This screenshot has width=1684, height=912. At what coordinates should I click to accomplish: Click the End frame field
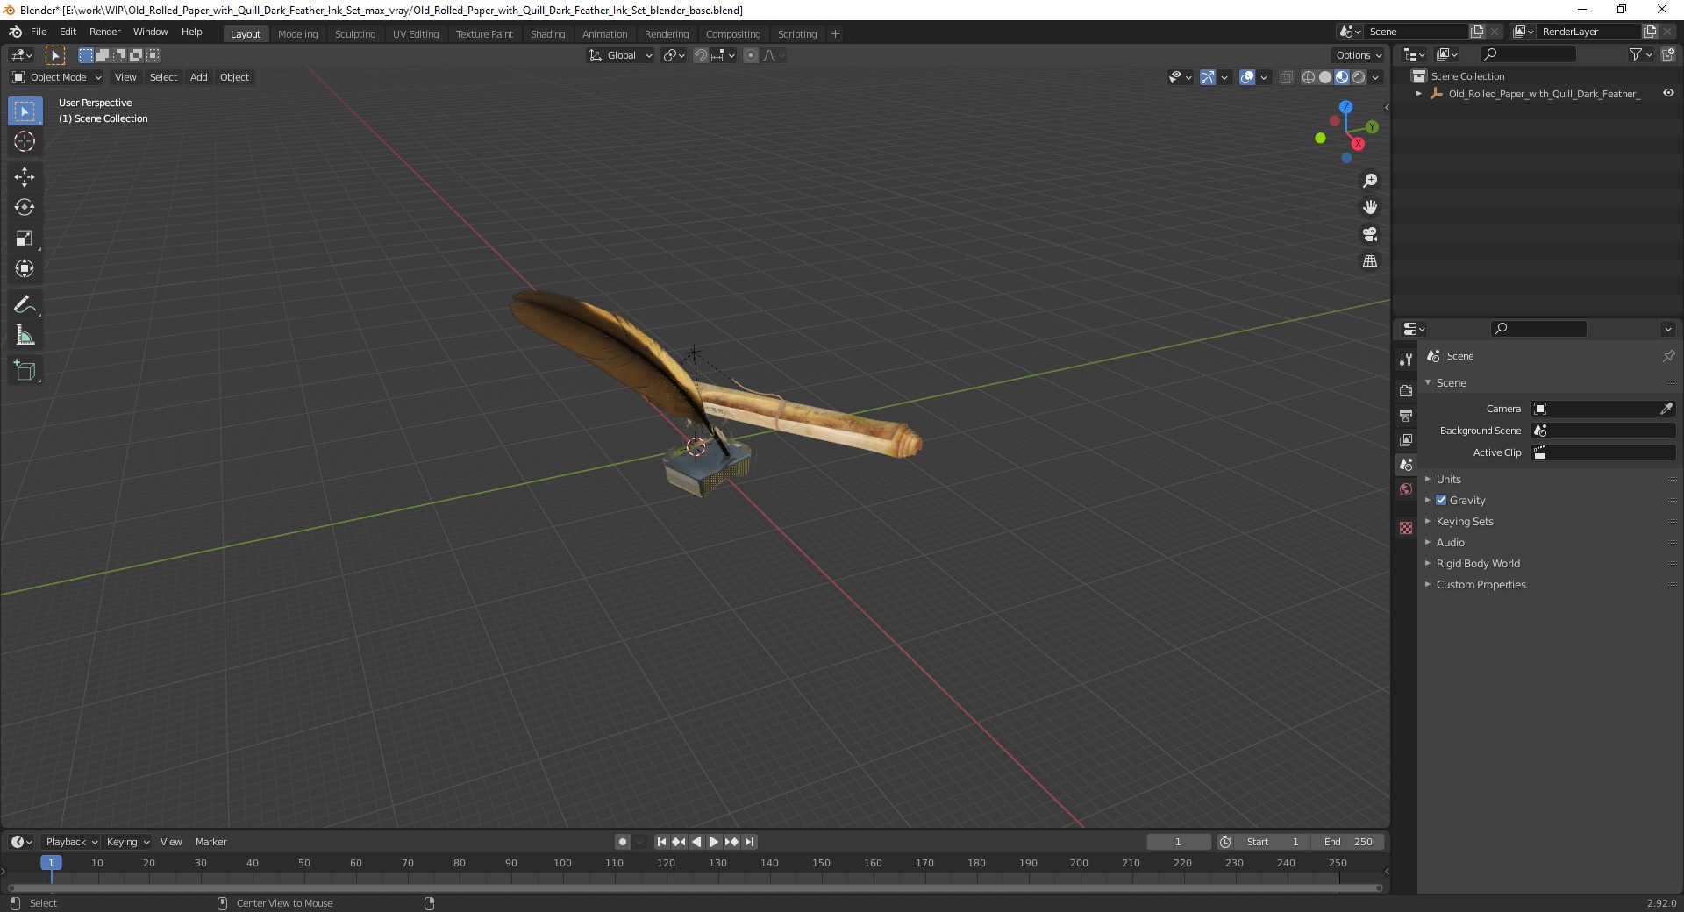pyautogui.click(x=1348, y=842)
